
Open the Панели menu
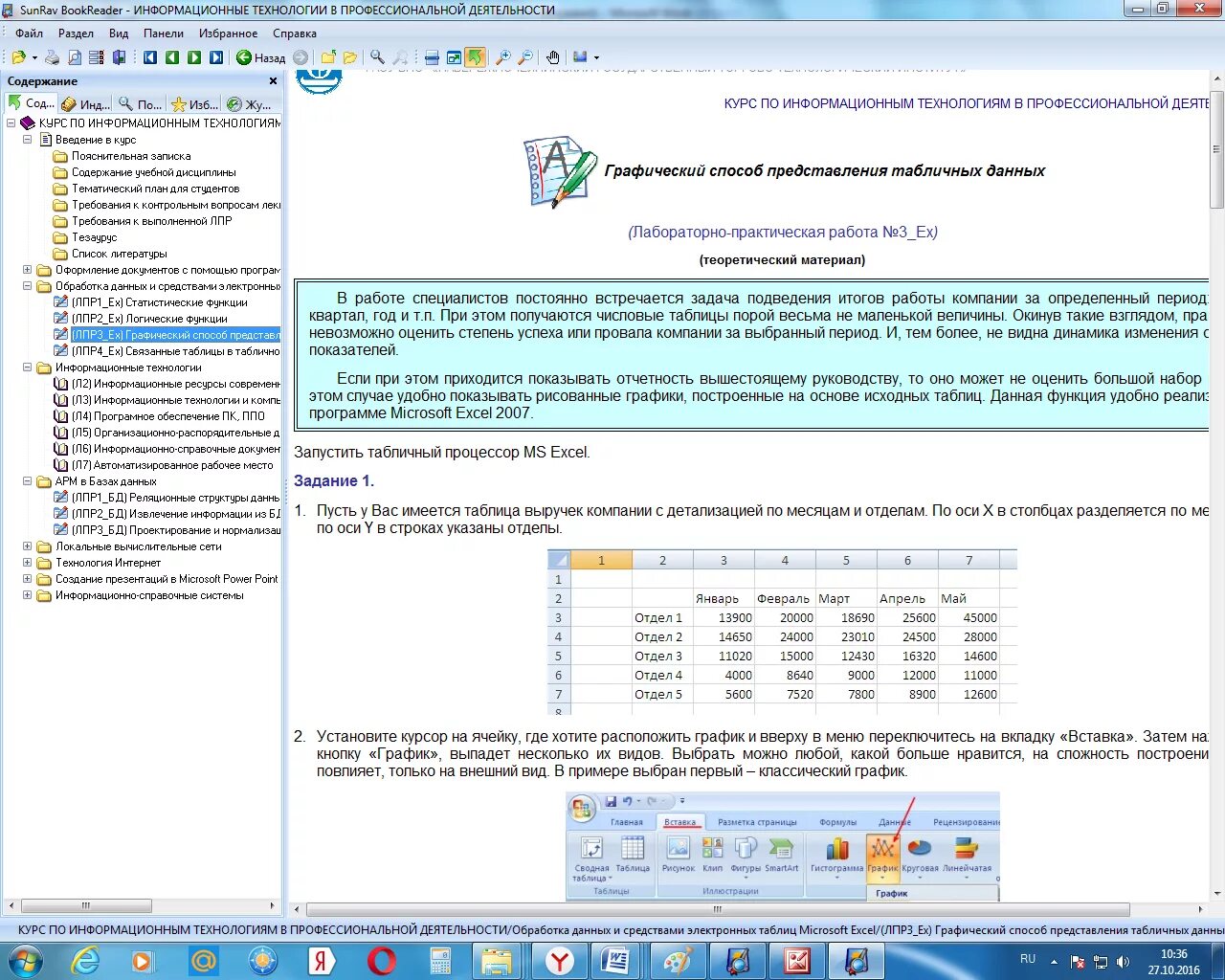pos(163,33)
